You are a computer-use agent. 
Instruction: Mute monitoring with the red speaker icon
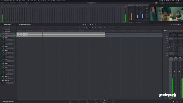tap(172, 25)
